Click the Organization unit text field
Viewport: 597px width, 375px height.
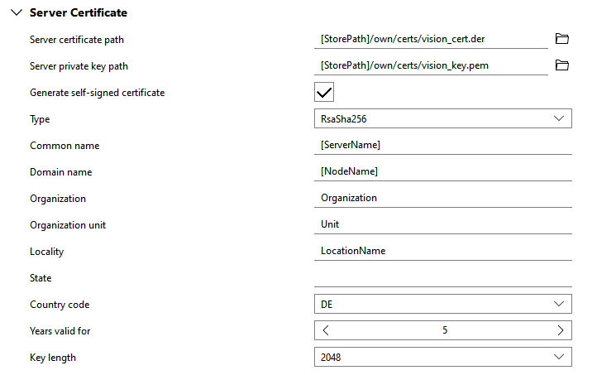(442, 224)
